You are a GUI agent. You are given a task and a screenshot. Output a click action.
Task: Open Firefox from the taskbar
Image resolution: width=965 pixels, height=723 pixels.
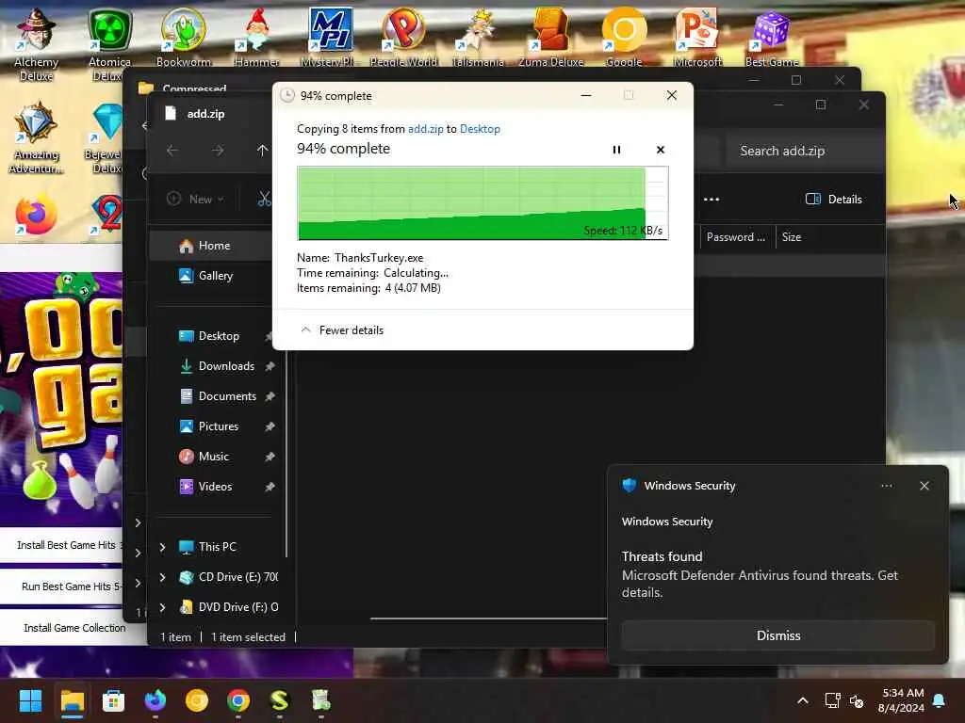click(155, 700)
